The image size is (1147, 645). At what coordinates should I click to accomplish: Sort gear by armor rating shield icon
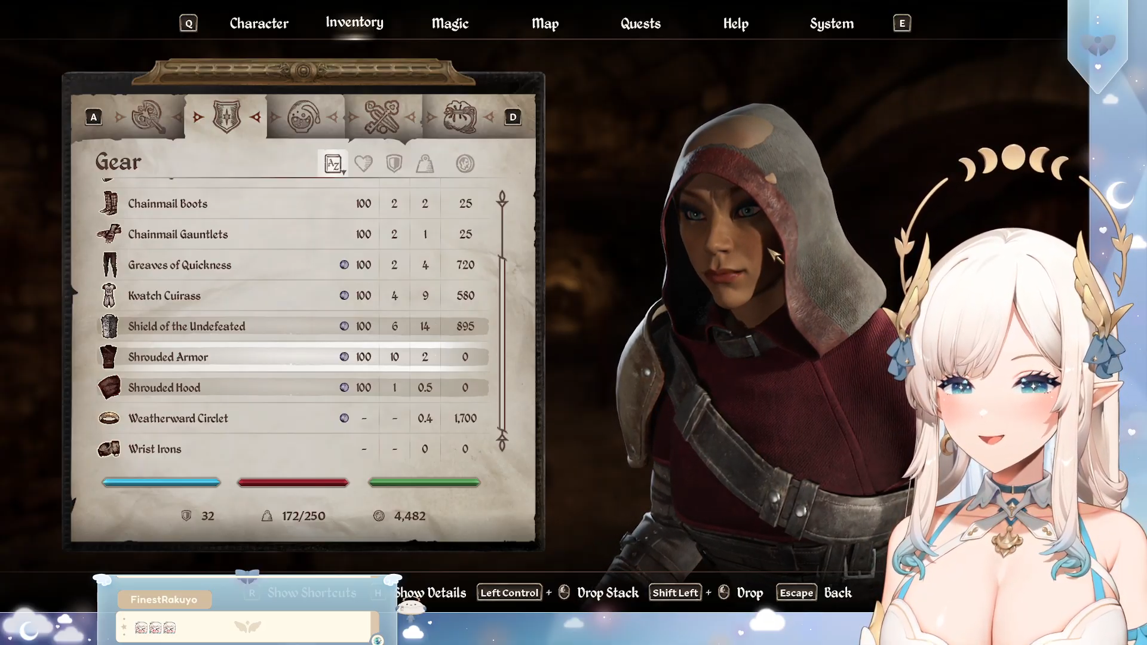point(394,163)
